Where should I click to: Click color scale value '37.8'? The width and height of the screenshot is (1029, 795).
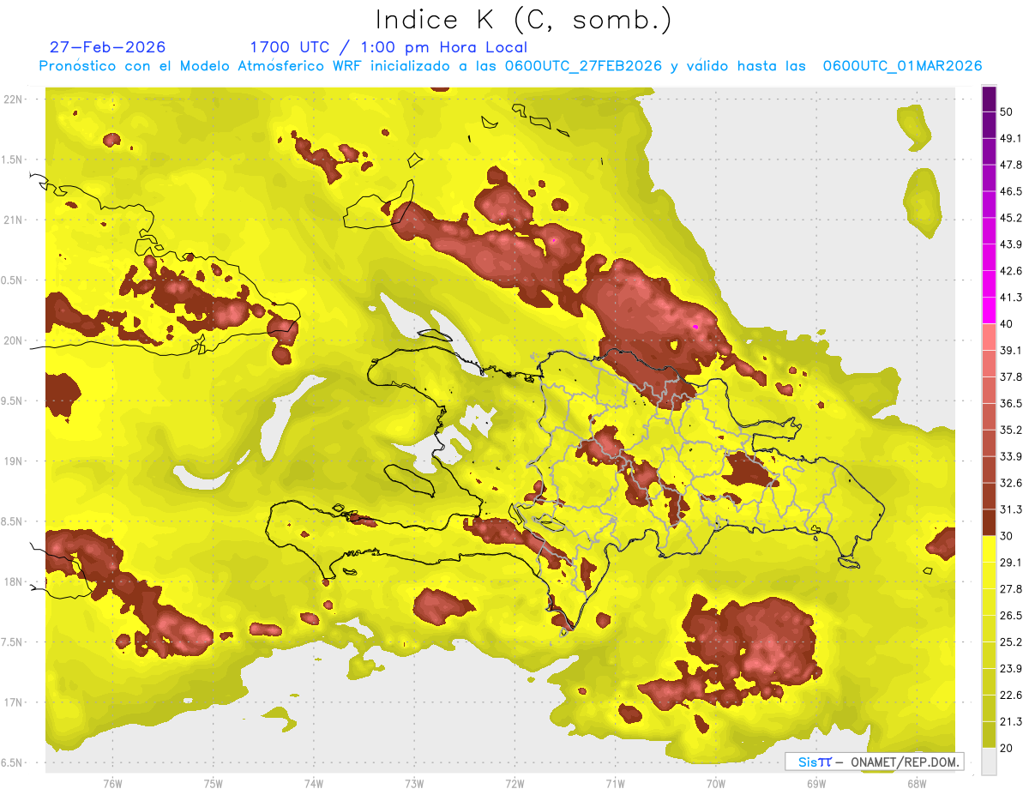pos(1011,376)
